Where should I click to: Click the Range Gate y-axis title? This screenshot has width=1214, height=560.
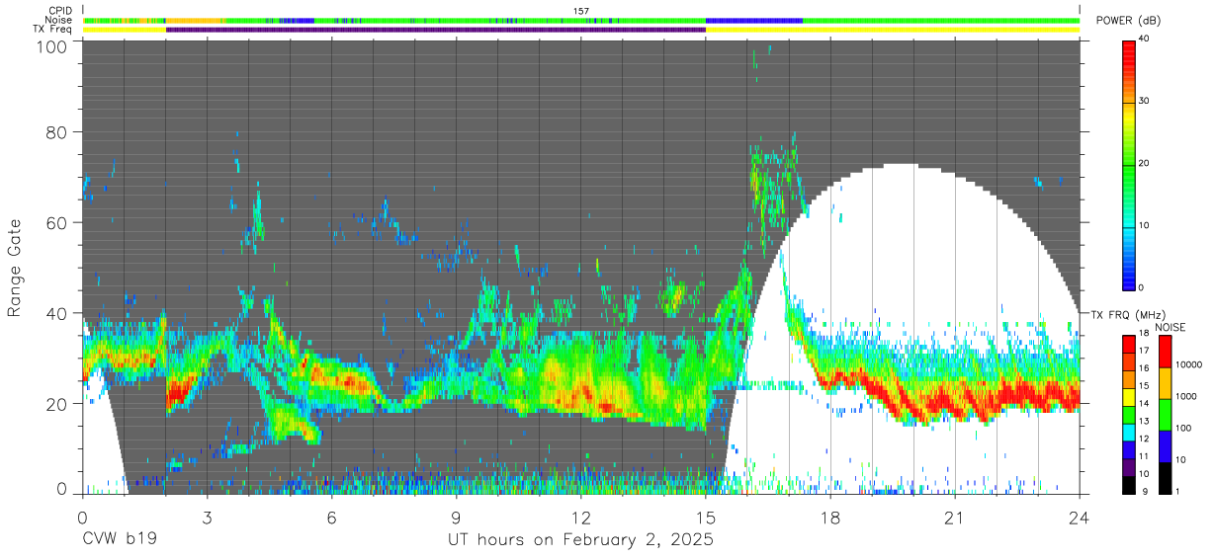coord(15,269)
